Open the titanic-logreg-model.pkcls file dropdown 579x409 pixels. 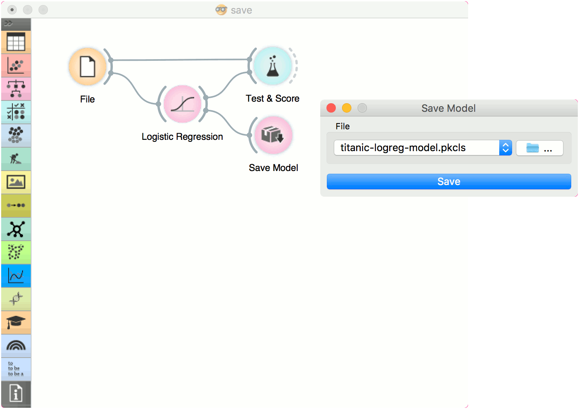coord(423,148)
